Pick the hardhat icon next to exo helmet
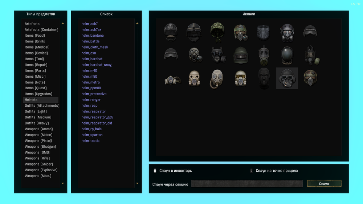Viewport: 363px width, 204px height. [x=310, y=32]
